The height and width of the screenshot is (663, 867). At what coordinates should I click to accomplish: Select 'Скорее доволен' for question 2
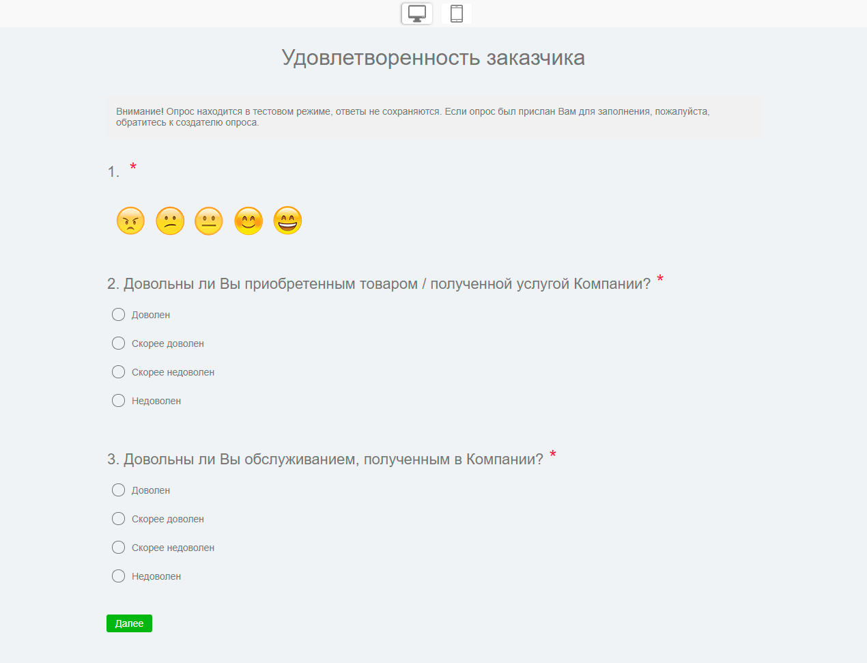click(x=117, y=343)
